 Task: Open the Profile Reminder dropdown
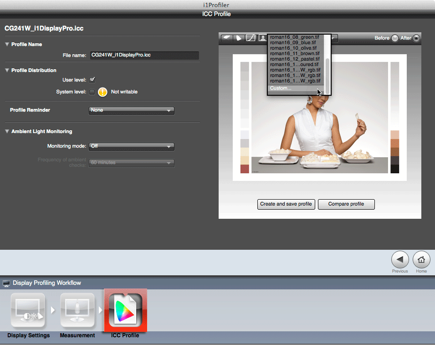(x=132, y=110)
